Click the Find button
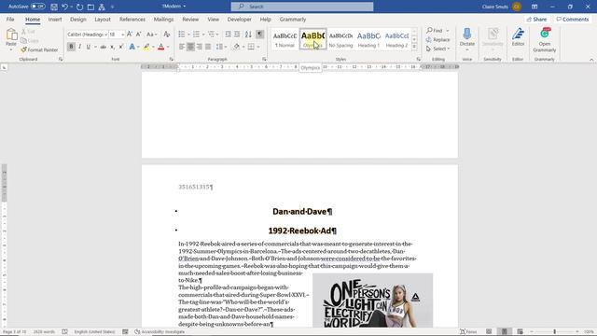The height and width of the screenshot is (336, 597). click(x=435, y=31)
